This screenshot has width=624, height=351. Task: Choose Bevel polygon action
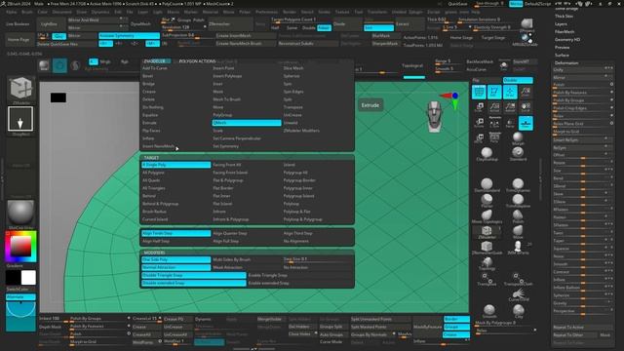147,76
